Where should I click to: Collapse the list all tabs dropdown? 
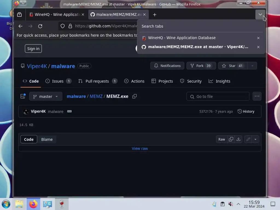pos(260,14)
